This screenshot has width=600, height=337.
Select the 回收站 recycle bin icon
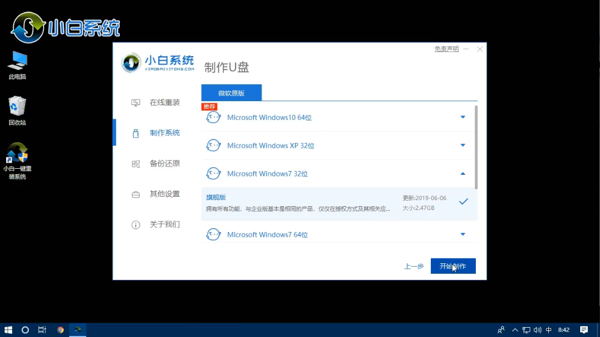[x=17, y=111]
